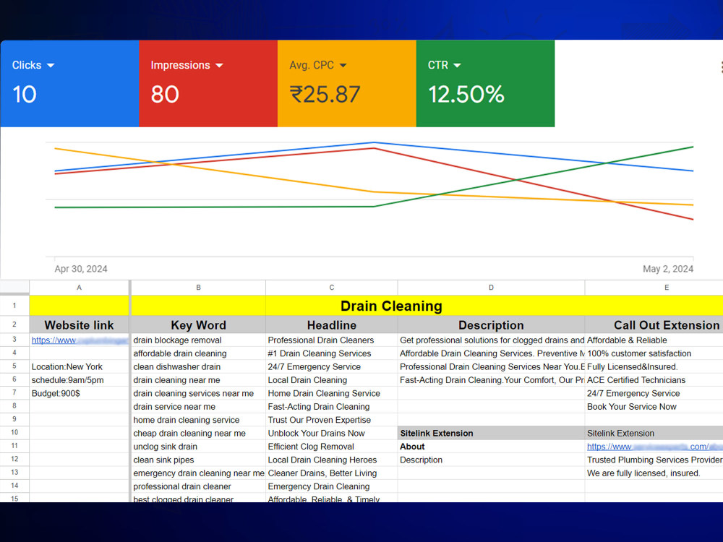
Task: Open the Avg. CPC metric dropdown arrow
Action: click(x=343, y=66)
